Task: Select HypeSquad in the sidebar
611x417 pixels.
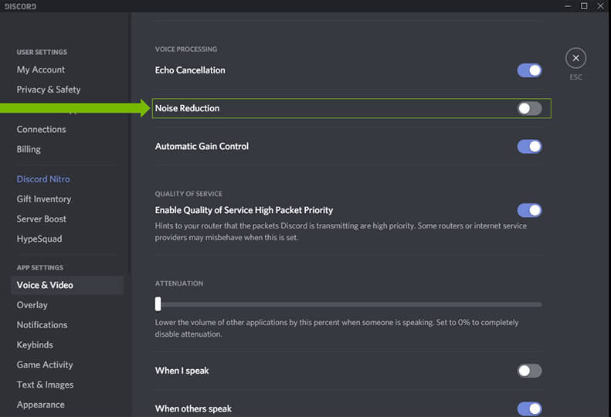Action: pos(39,239)
